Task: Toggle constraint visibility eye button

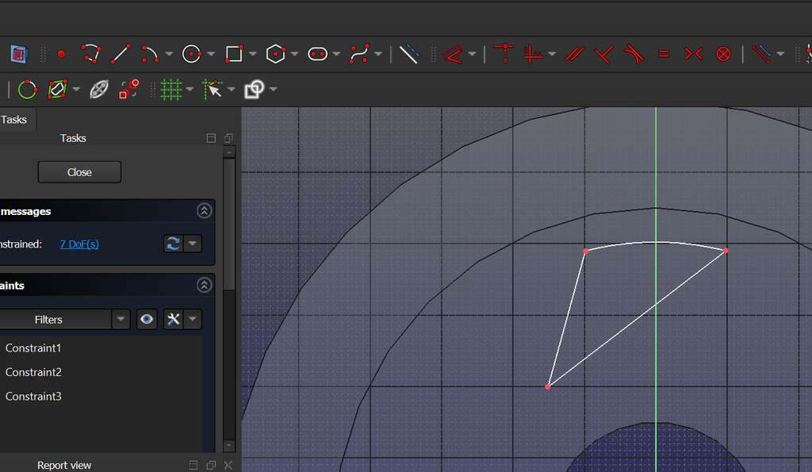Action: 147,319
